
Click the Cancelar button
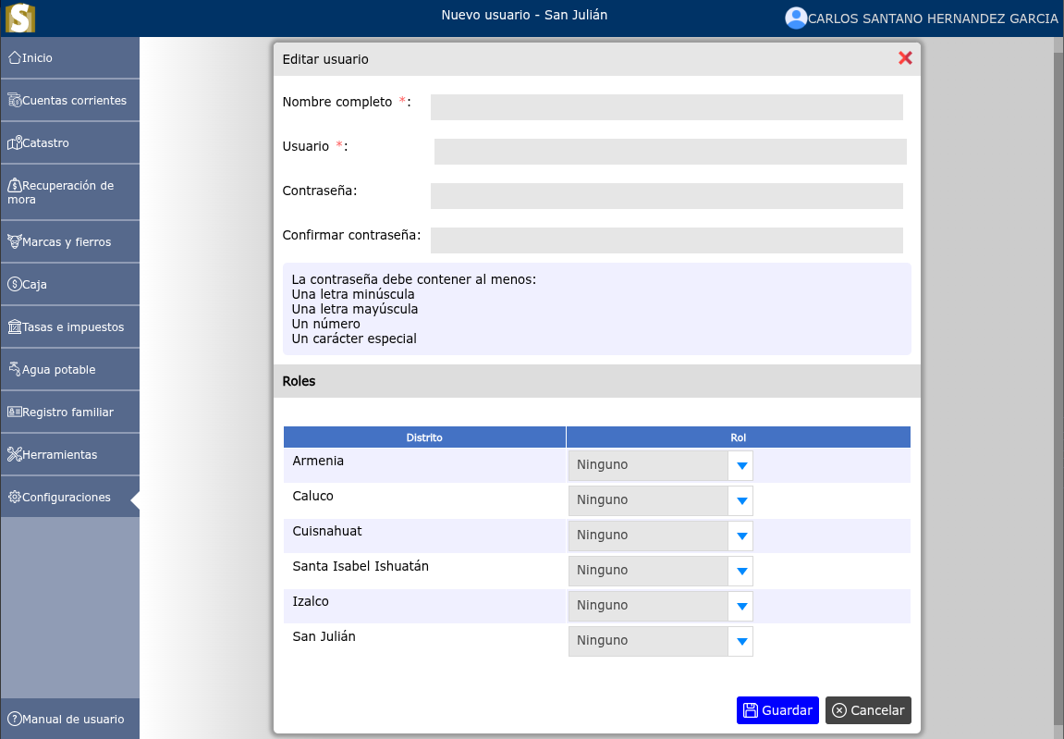867,710
